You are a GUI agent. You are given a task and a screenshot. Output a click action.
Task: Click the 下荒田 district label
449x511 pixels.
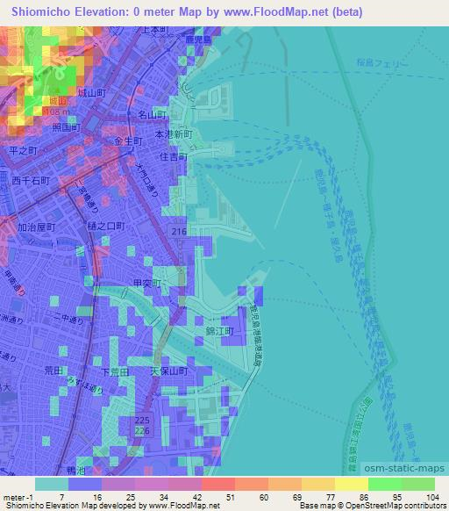[115, 372]
